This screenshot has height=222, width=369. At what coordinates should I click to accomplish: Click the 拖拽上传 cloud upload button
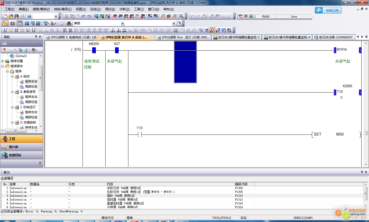pyautogui.click(x=328, y=10)
